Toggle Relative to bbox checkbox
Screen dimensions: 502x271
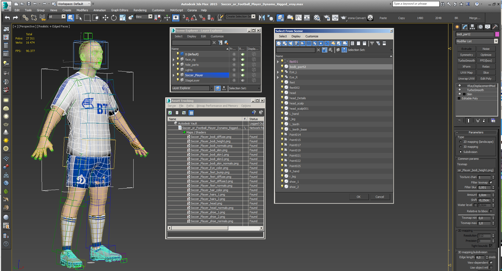click(x=491, y=211)
